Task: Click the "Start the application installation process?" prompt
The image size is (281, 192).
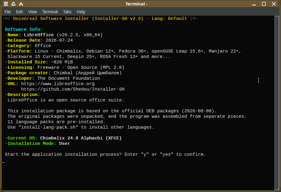Action: pos(63,154)
